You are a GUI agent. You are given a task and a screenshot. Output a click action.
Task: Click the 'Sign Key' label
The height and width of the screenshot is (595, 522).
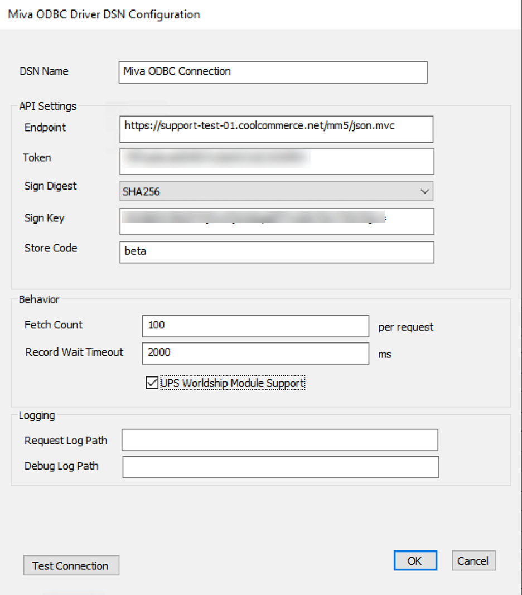pyautogui.click(x=45, y=218)
